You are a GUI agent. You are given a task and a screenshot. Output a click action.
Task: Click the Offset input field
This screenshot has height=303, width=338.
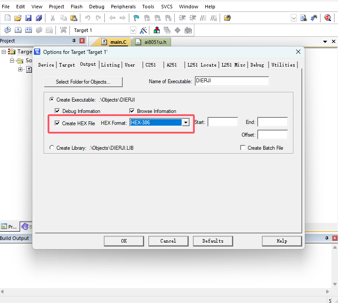pos(272,135)
